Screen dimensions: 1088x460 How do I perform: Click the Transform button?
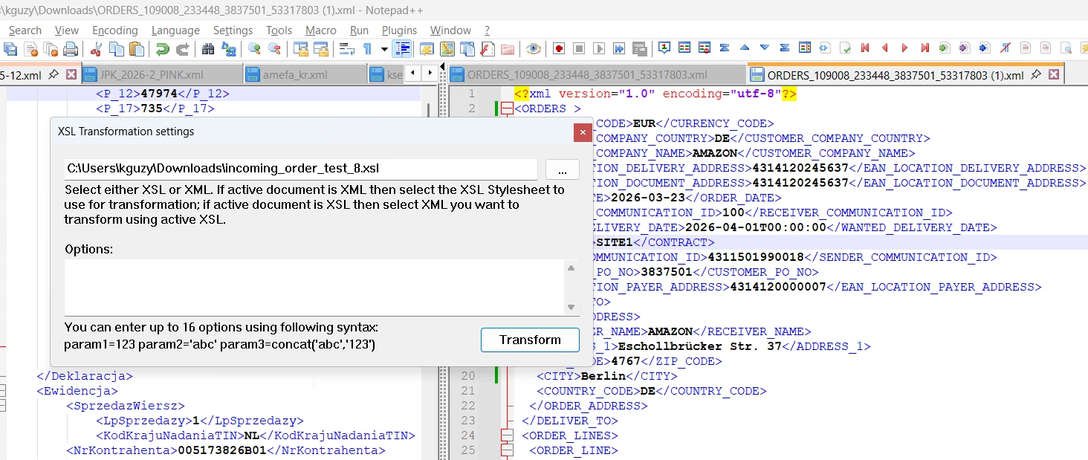click(x=530, y=340)
